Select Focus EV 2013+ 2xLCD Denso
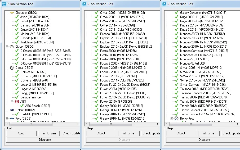The image size is (240, 150). [x=125, y=85]
